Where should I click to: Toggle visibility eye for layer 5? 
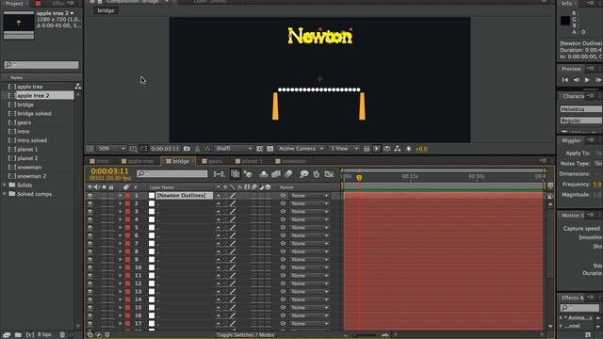(x=90, y=228)
